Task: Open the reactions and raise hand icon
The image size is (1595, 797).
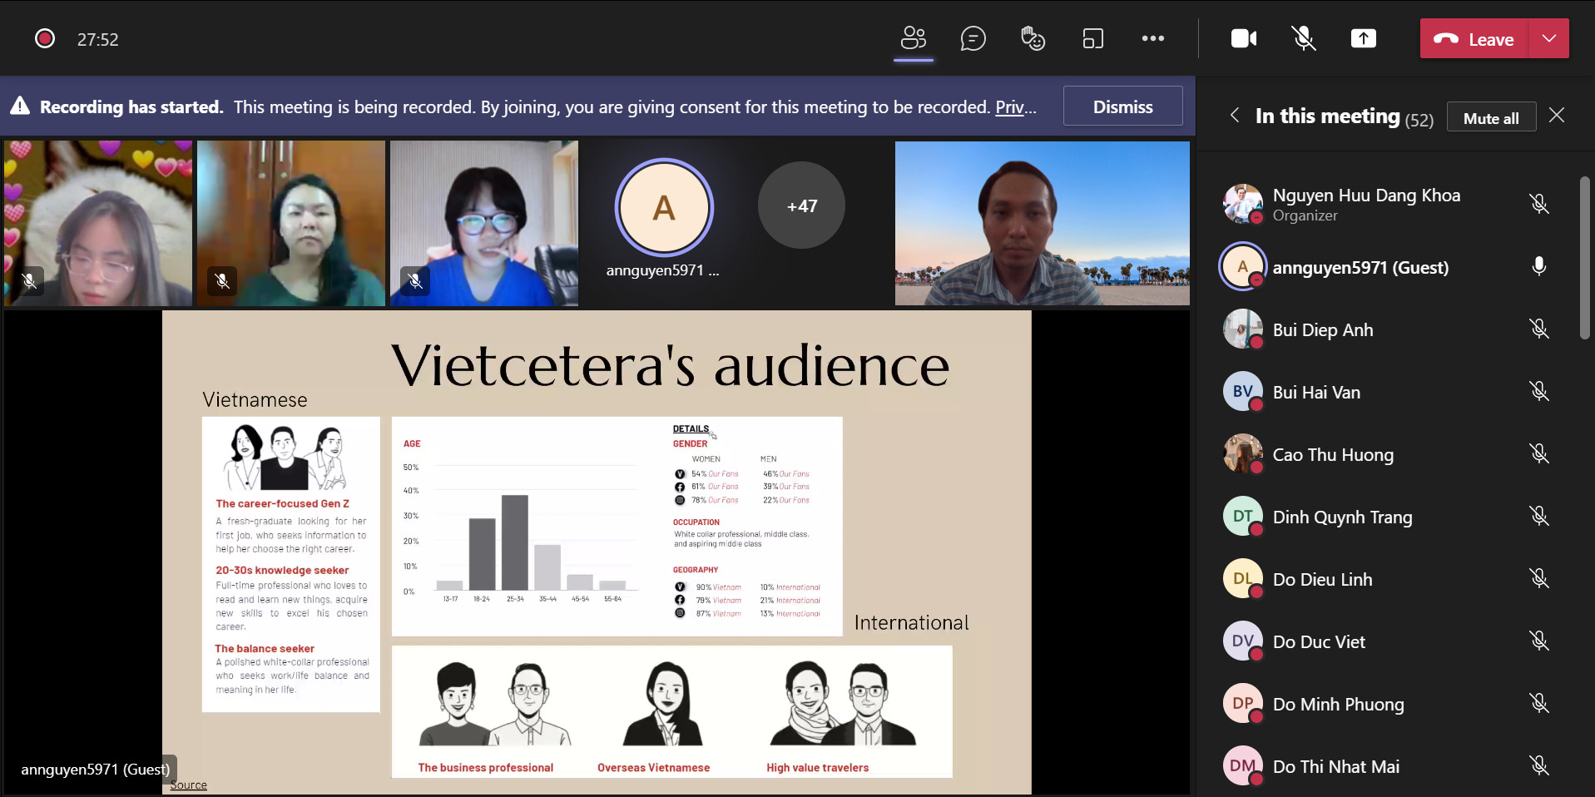Action: pyautogui.click(x=1033, y=38)
